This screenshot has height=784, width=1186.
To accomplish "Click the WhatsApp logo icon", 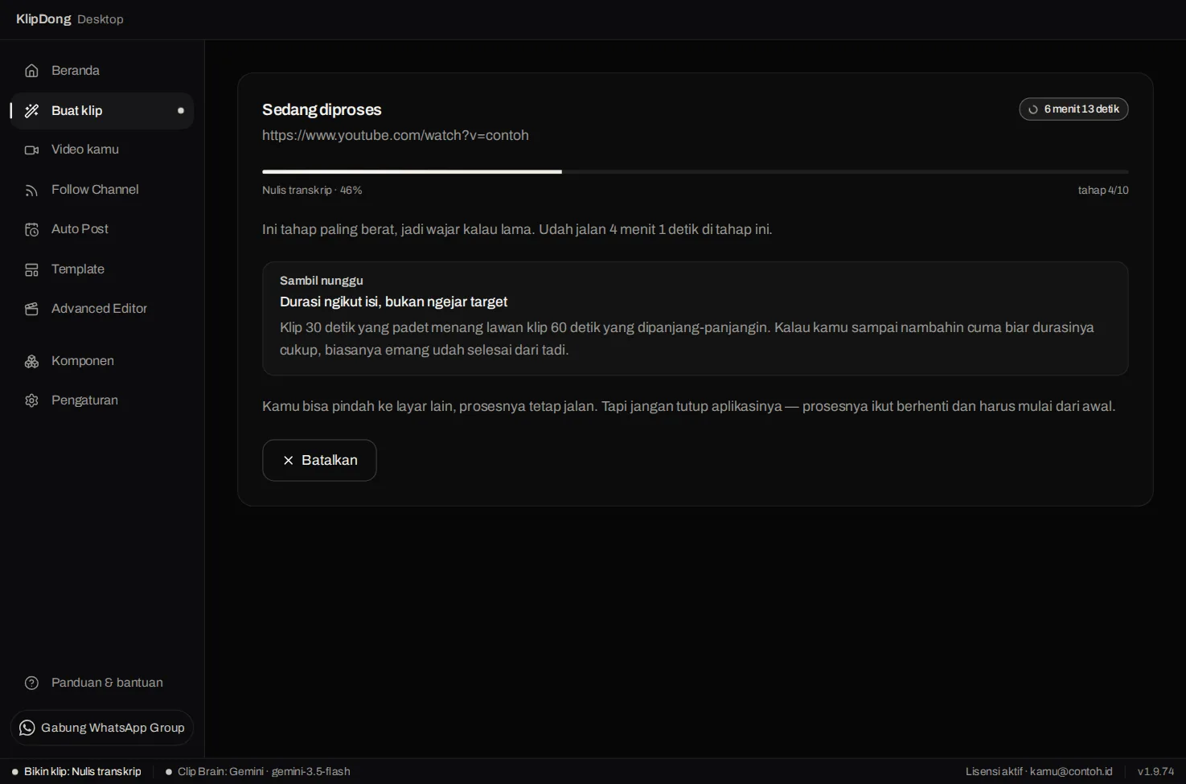I will click(x=27, y=728).
